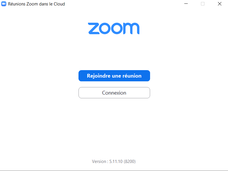This screenshot has width=228, height=171.
Task: Minimize the Zoom window
Action: click(x=186, y=4)
